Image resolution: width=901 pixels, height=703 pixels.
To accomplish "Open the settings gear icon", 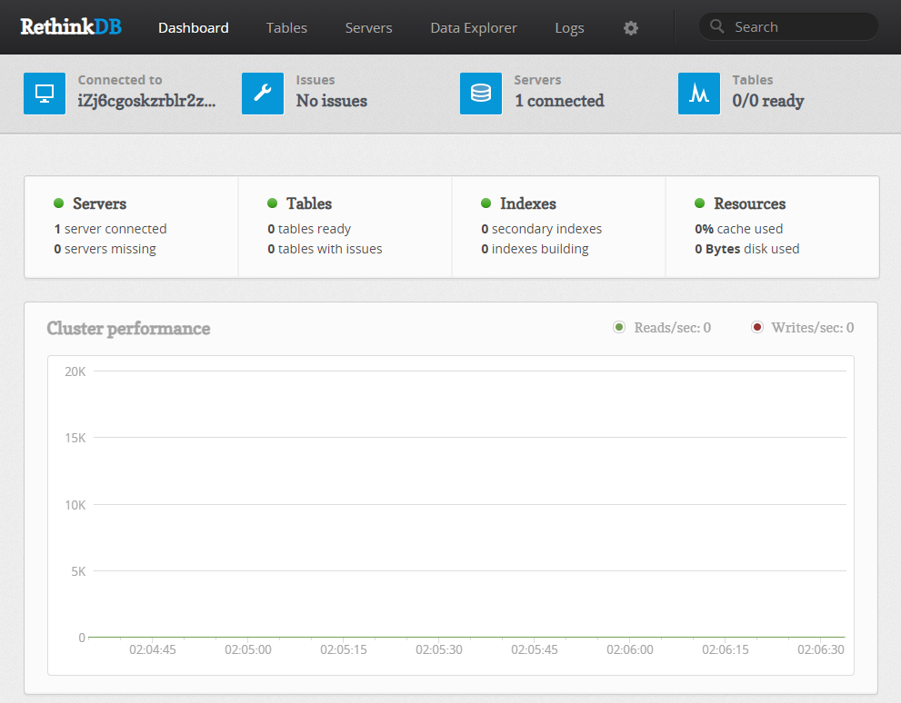I will tap(631, 28).
